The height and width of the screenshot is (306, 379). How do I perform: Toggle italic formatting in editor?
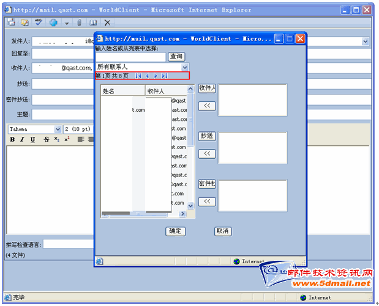click(x=22, y=140)
